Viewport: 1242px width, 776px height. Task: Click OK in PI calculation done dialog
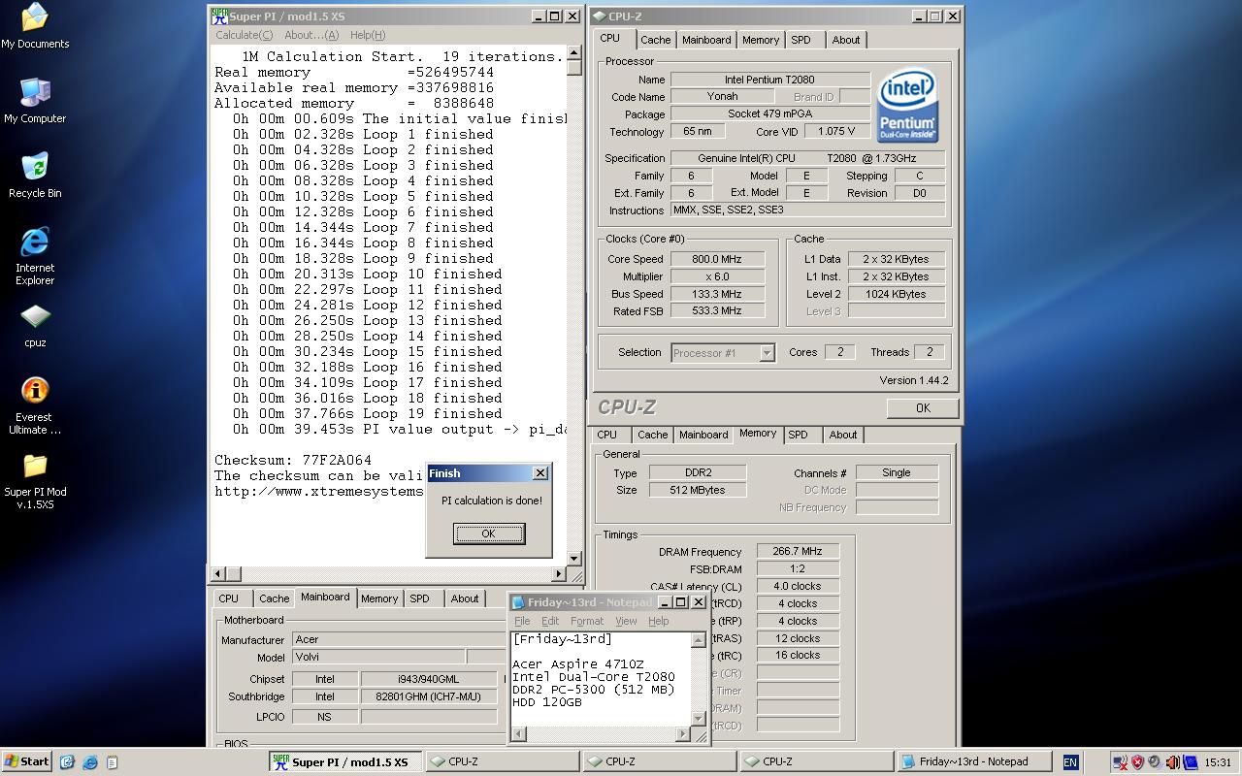point(489,533)
